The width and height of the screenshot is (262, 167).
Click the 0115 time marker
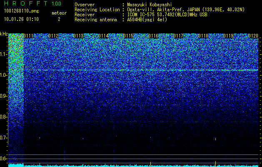128,36
